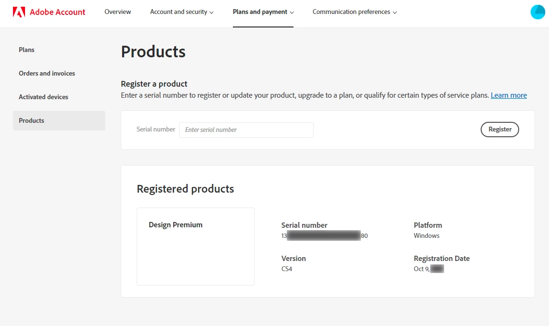The height and width of the screenshot is (326, 549).
Task: Click the Adobe logo icon
Action: point(19,12)
